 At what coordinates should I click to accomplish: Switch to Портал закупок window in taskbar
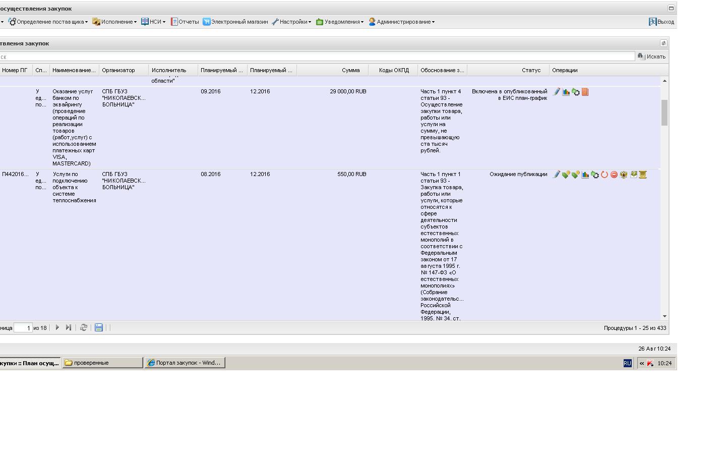click(185, 363)
